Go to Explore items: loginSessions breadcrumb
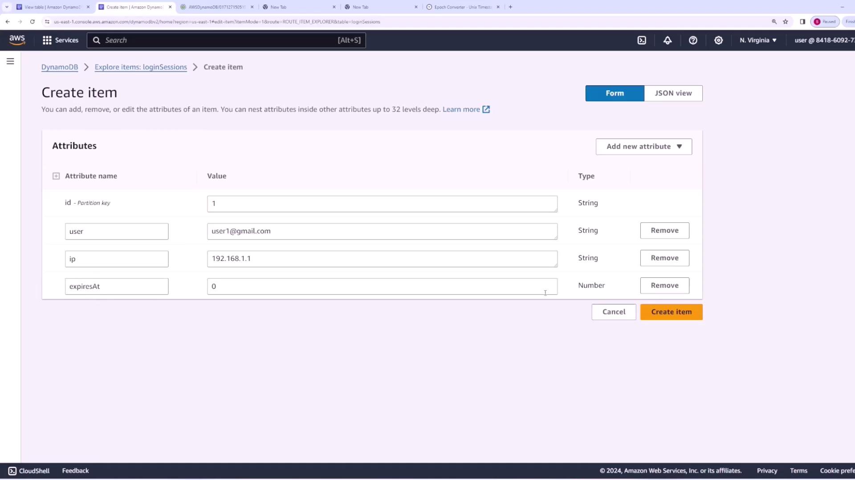The width and height of the screenshot is (855, 480). (141, 67)
